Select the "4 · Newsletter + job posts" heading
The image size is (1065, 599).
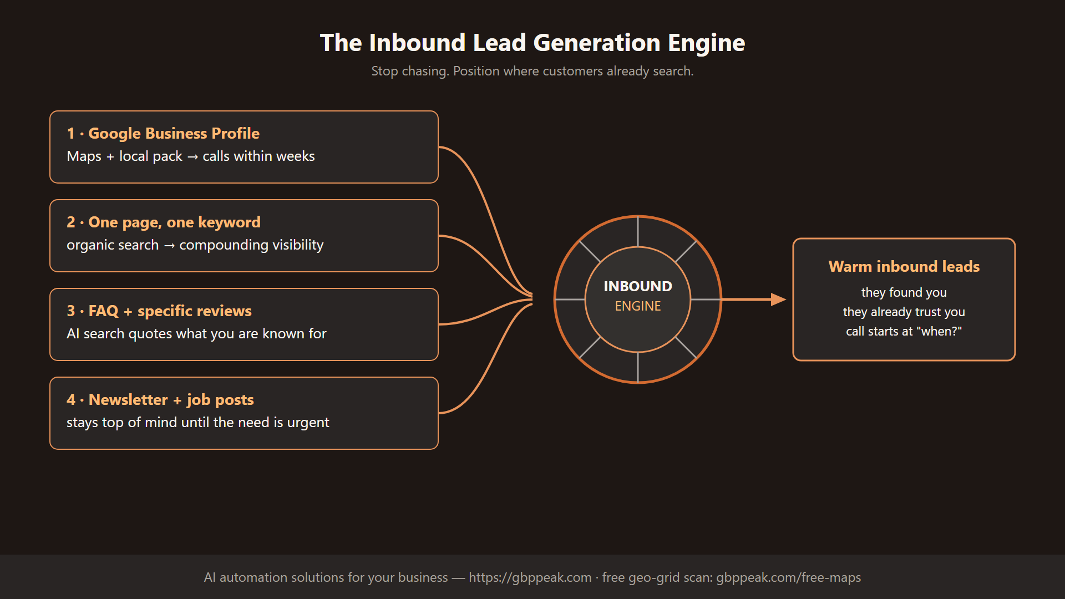(160, 399)
